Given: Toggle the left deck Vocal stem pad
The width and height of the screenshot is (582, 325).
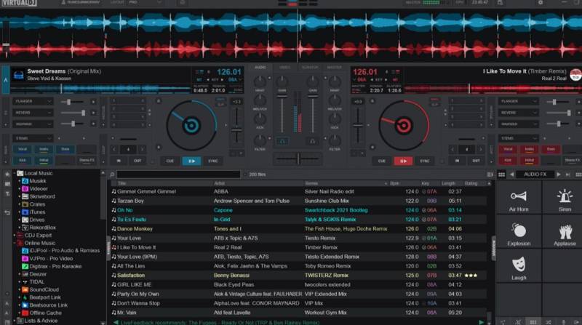Looking at the screenshot, I should pyautogui.click(x=23, y=149).
